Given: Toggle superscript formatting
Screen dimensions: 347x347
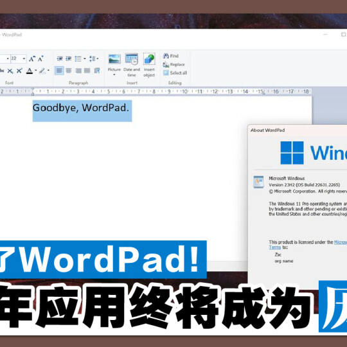Looking at the screenshot, I should coord(19,71).
